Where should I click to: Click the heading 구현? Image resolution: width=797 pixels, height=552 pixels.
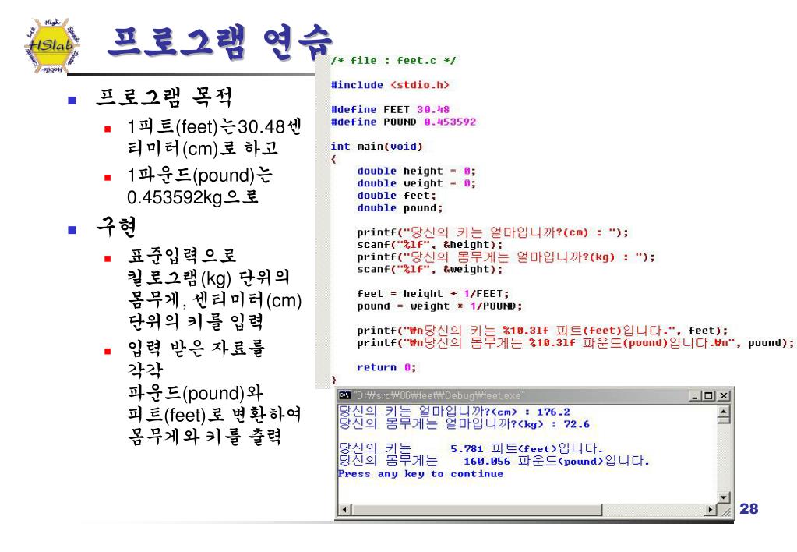click(116, 226)
